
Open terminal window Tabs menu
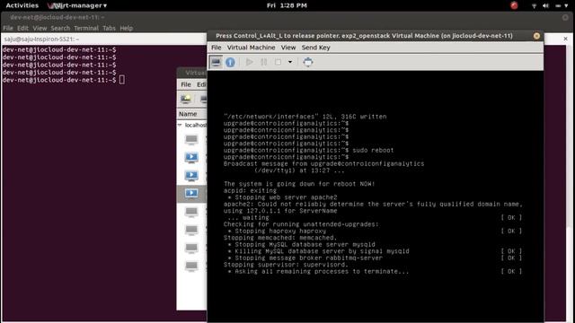click(x=109, y=28)
